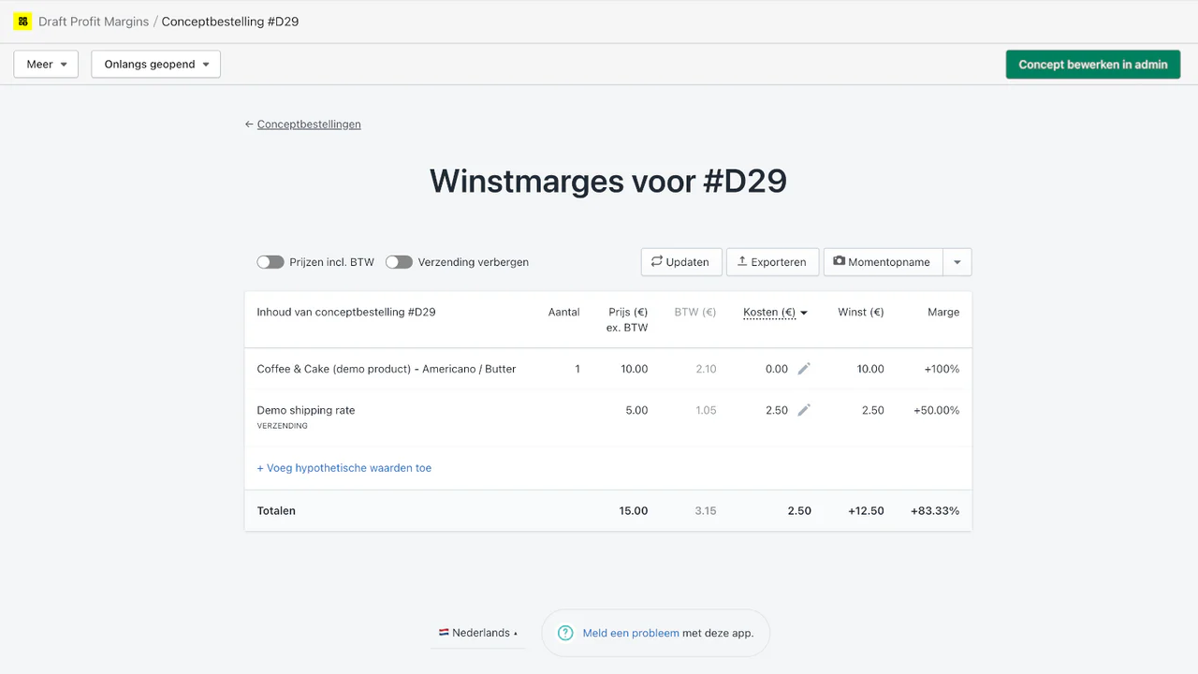The height and width of the screenshot is (674, 1198).
Task: Click the Prijs (€) ex. BTW header
Action: [x=627, y=319]
